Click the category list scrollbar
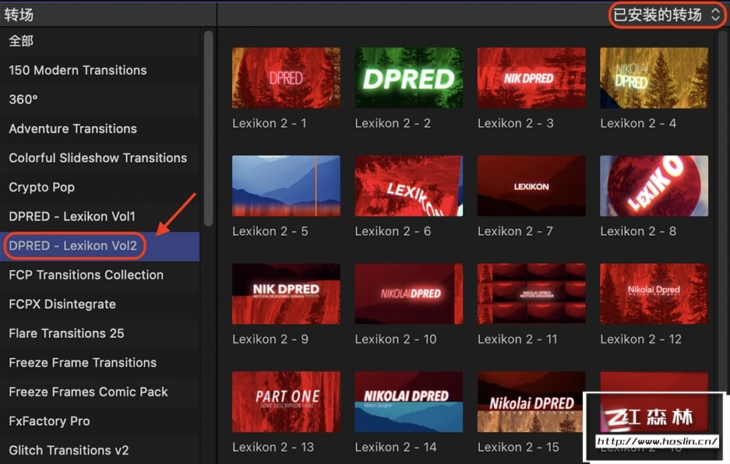 coord(208,128)
